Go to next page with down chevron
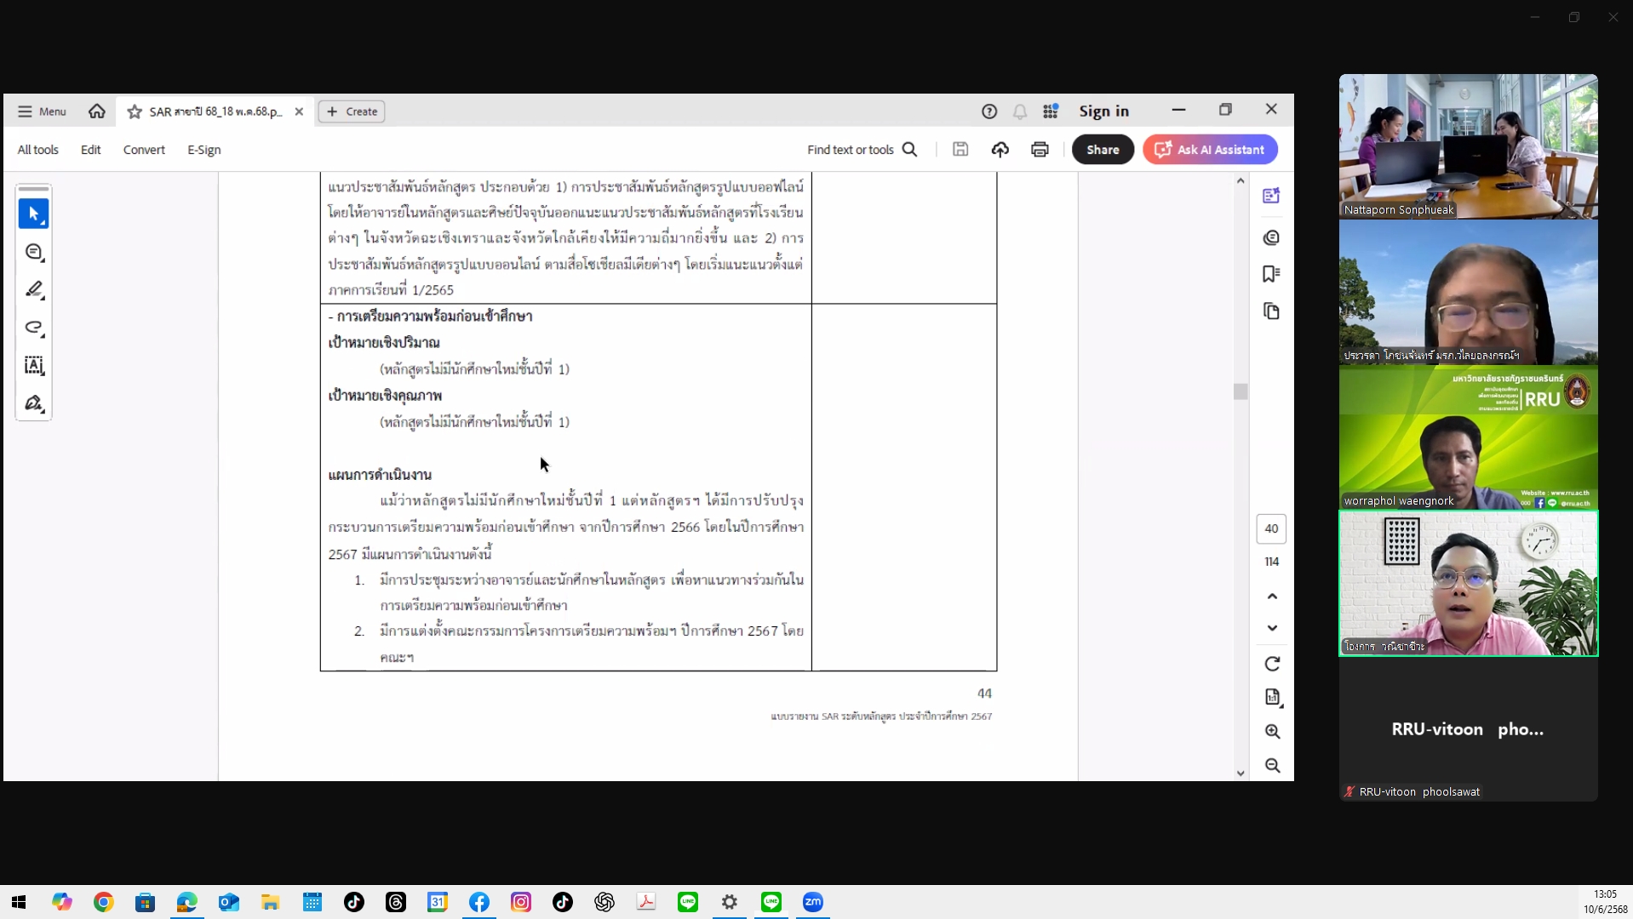Image resolution: width=1633 pixels, height=919 pixels. click(x=1272, y=628)
